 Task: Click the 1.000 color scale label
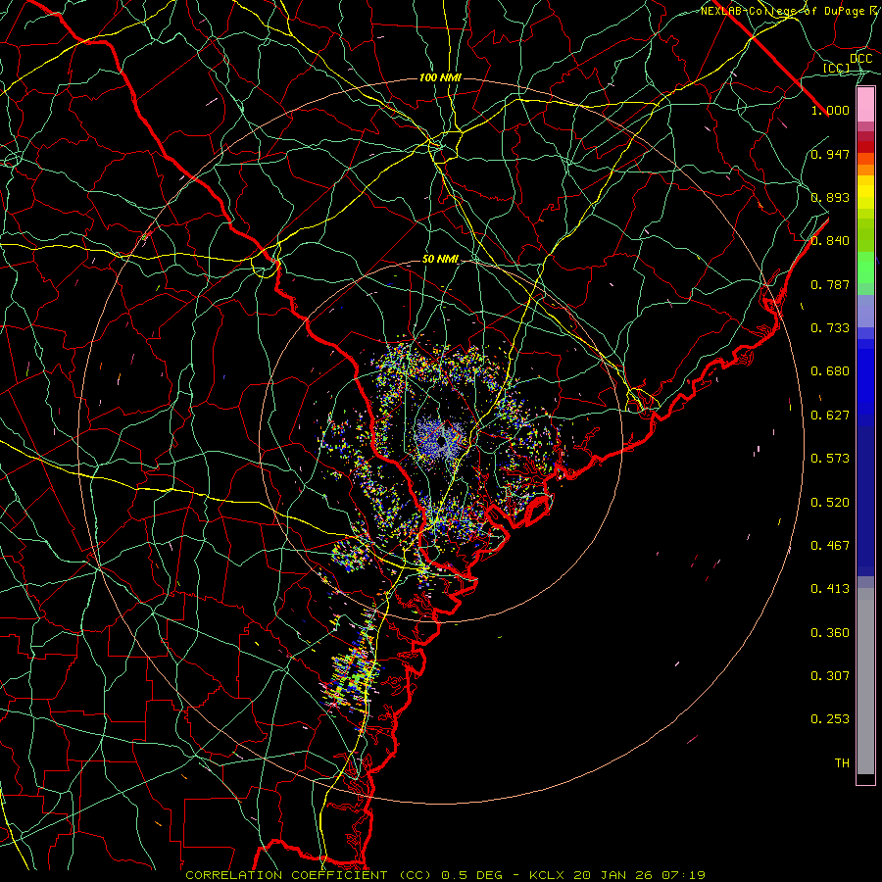tap(830, 110)
